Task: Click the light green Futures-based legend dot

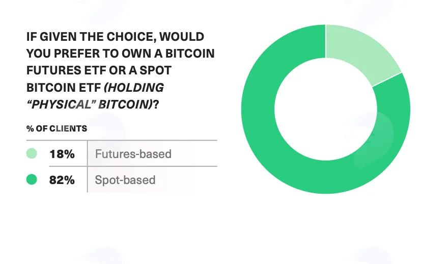Action: tap(32, 153)
